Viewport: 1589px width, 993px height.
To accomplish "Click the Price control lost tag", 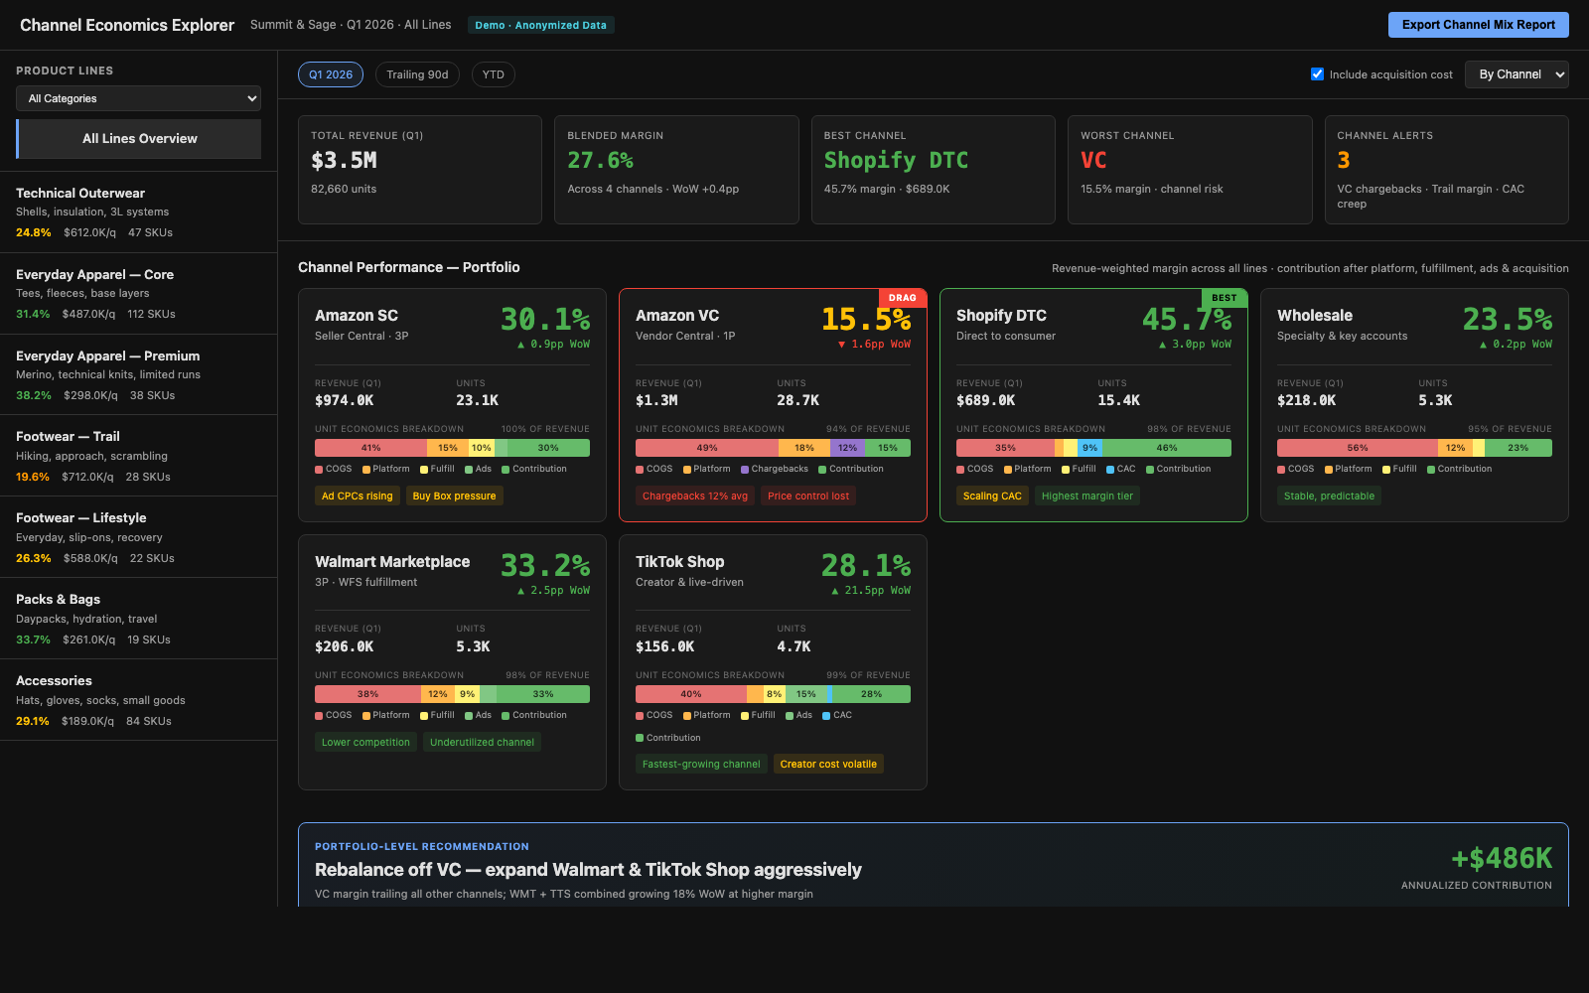I will point(808,496).
